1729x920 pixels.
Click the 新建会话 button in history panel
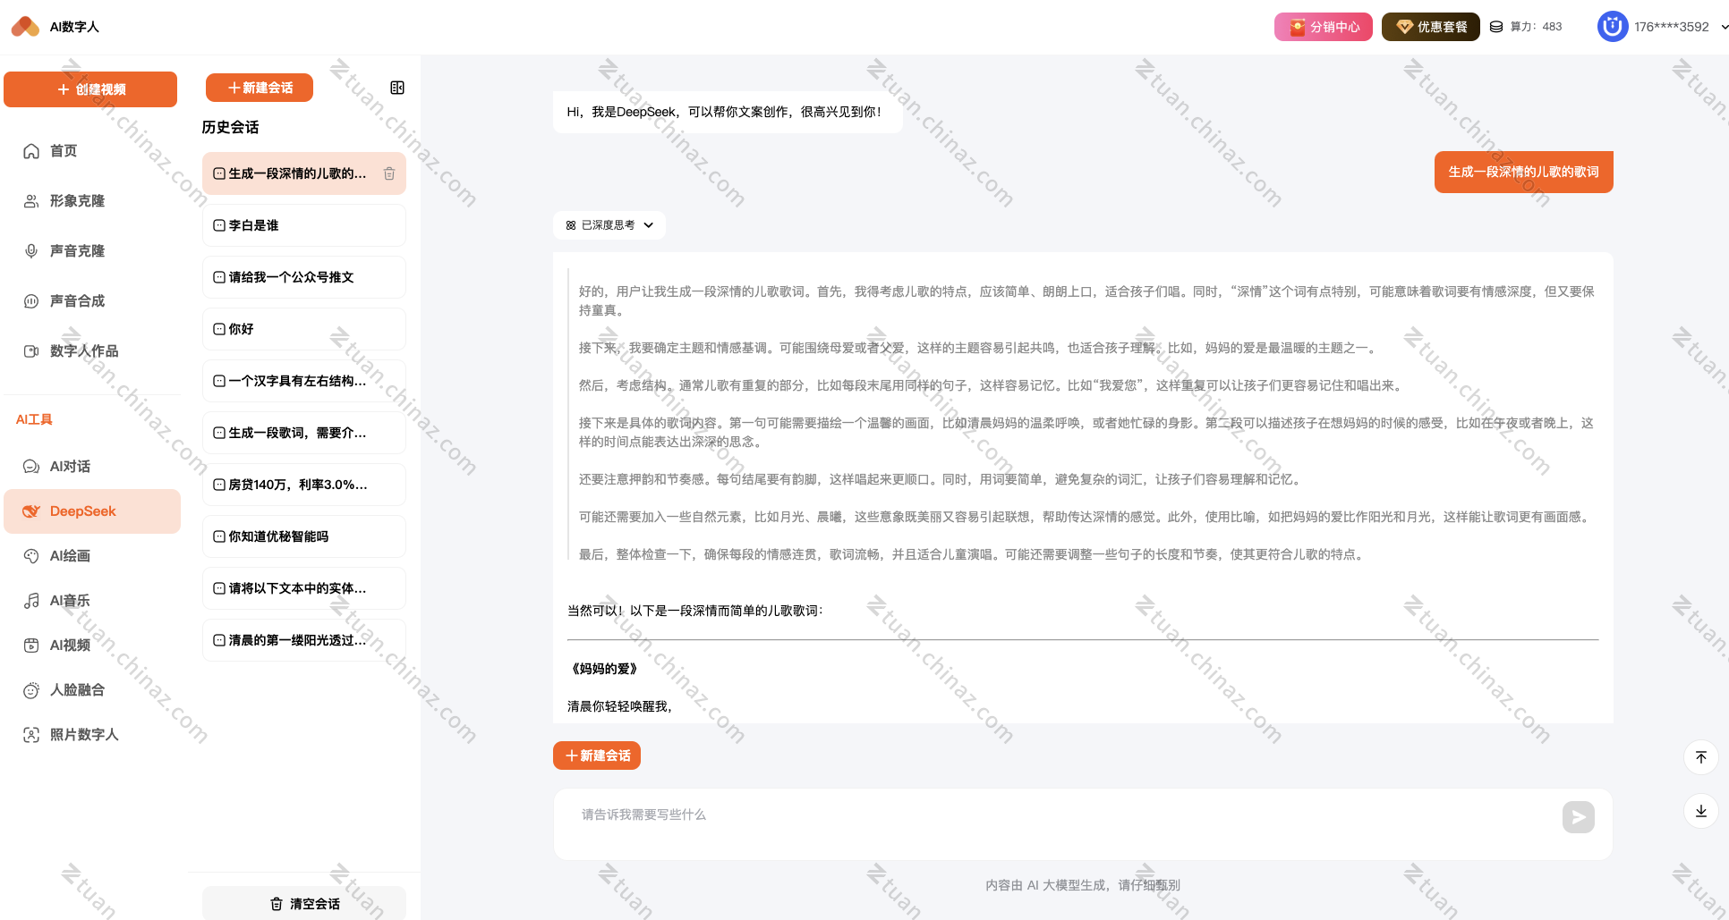[260, 88]
